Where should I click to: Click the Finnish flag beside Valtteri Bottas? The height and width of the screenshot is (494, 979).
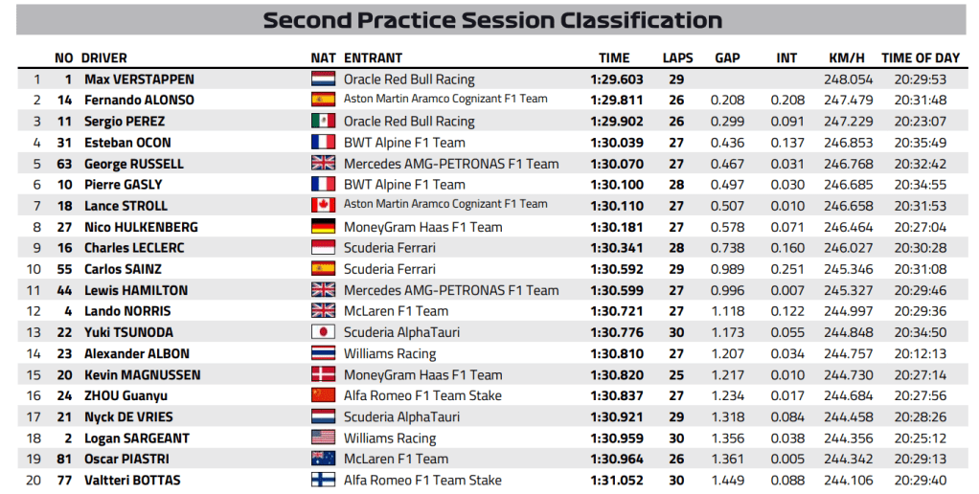(323, 480)
